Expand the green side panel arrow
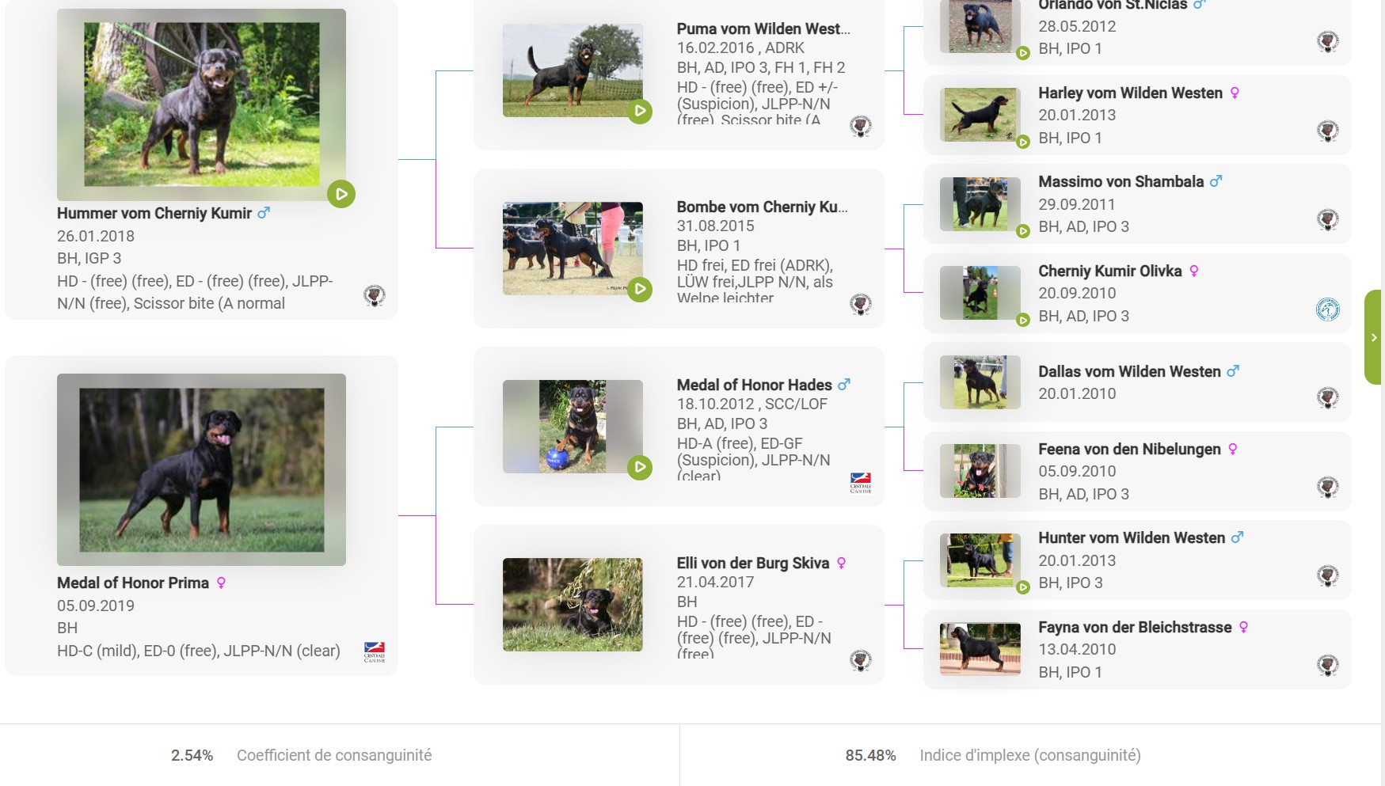Screen dimensions: 1385x786 tap(1374, 337)
